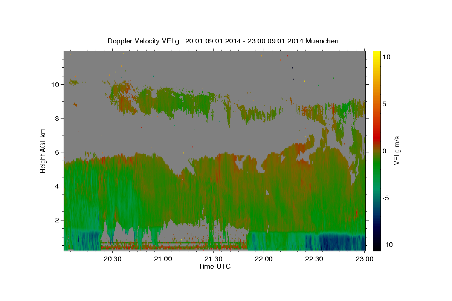Click the 'VELg m/s' colorbar label
452x301 pixels.
pyautogui.click(x=397, y=150)
